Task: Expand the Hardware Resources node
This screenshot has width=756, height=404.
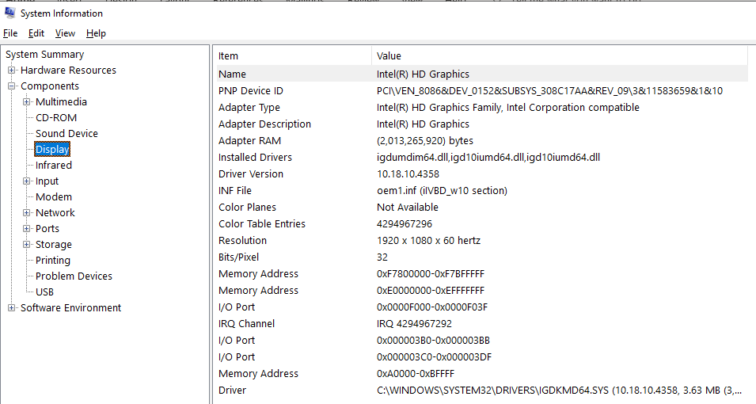Action: tap(12, 71)
